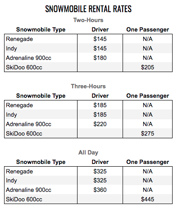Click the Two-Hours Renegade driver price $145
178x209 pixels.
pyautogui.click(x=100, y=39)
